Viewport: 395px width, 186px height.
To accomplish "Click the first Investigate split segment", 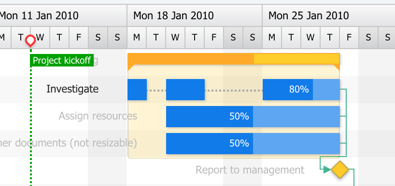I will [x=137, y=90].
